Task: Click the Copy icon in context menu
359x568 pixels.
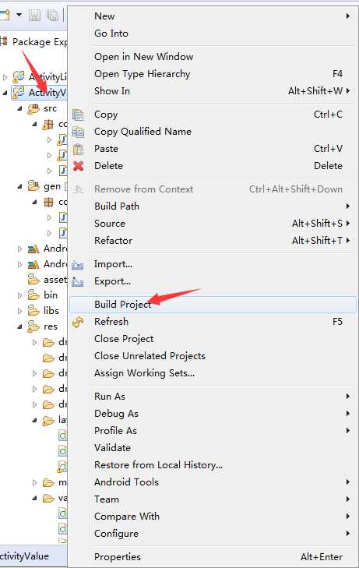Action: pos(78,115)
